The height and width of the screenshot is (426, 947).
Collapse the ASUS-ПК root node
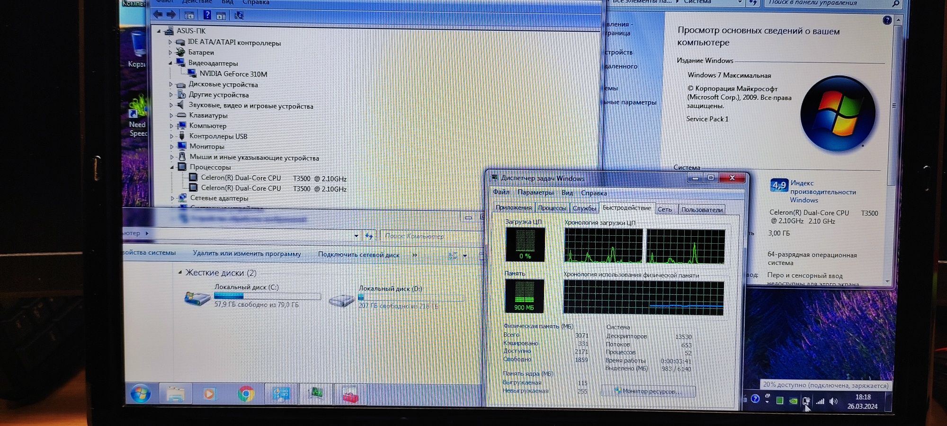coord(159,31)
